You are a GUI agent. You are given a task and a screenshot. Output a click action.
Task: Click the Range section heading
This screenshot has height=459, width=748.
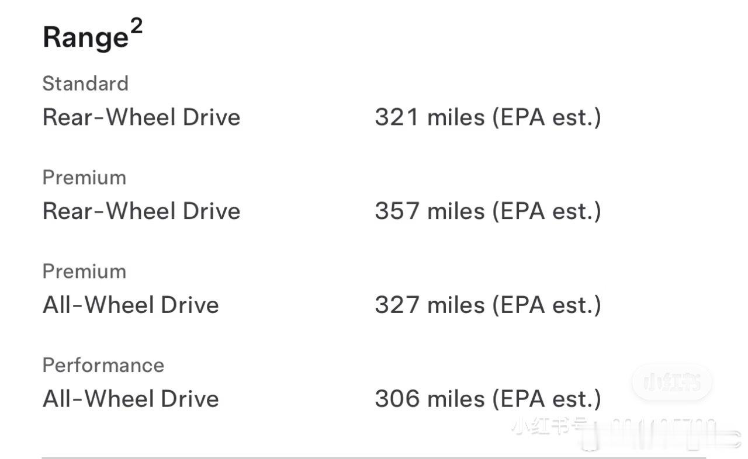(x=85, y=38)
